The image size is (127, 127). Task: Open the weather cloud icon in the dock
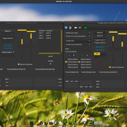coord(90,124)
